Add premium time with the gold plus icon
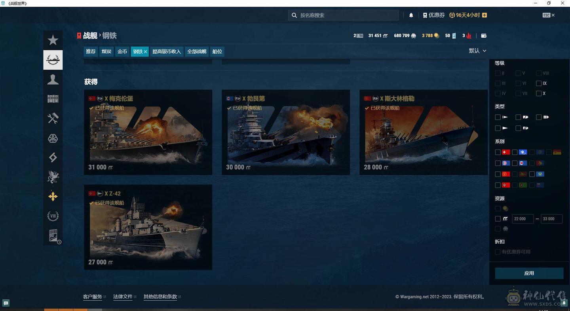 click(484, 15)
